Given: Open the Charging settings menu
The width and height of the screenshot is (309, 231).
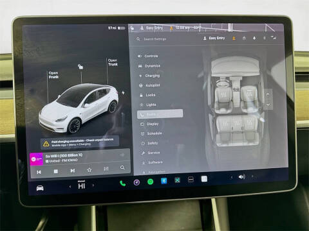Looking at the screenshot, I should point(149,76).
